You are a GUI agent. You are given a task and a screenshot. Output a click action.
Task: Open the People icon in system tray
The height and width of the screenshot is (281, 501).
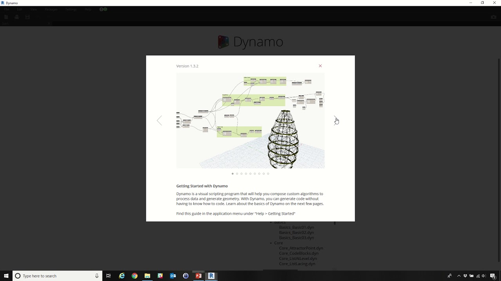pyautogui.click(x=450, y=276)
